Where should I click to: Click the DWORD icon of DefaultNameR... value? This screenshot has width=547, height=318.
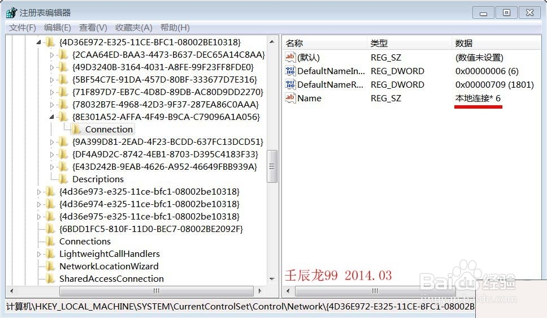point(290,84)
